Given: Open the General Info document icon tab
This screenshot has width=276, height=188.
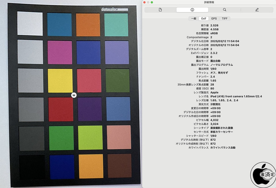Looking at the screenshot, I should [x=160, y=9].
